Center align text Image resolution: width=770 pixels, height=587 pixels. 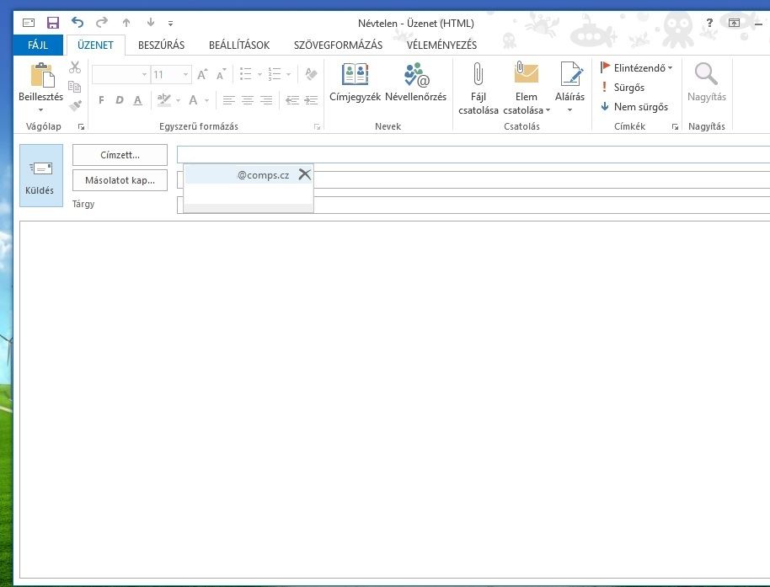click(x=248, y=100)
